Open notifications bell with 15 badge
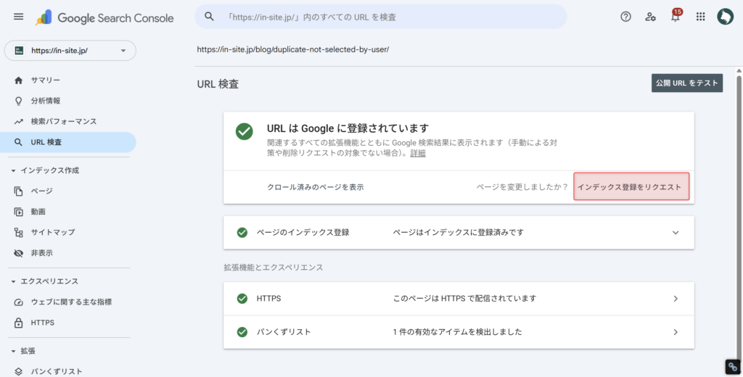This screenshot has width=743, height=377. (x=676, y=16)
